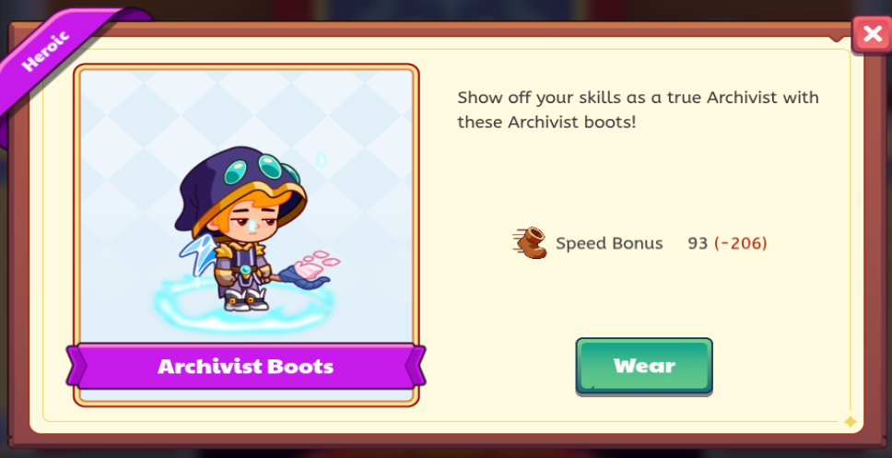
Task: Click the gold sparkle in dialog corner
Action: [x=850, y=421]
